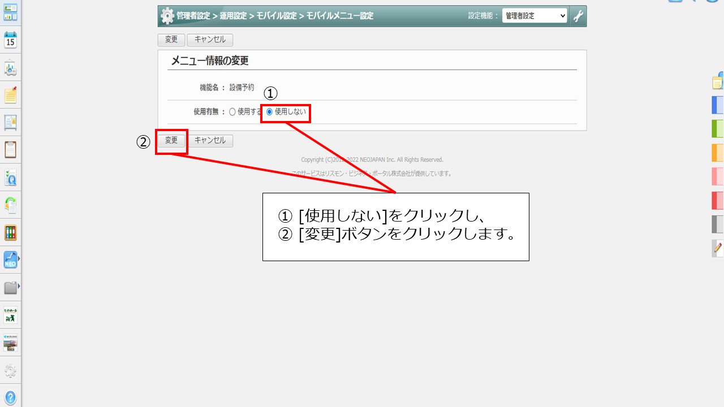724x407 pixels.
Task: Select the red tab at the right edge
Action: point(718,201)
